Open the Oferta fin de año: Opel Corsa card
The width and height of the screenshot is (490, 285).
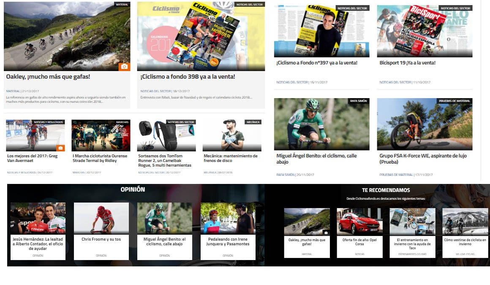click(360, 233)
